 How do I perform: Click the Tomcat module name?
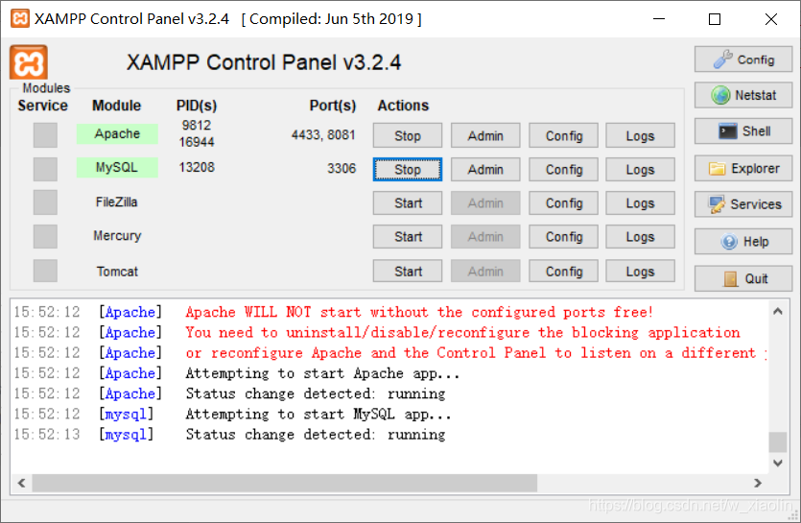(117, 271)
